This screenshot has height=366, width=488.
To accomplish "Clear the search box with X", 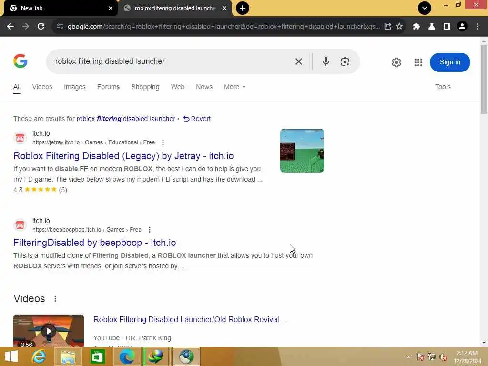I will click(x=299, y=61).
